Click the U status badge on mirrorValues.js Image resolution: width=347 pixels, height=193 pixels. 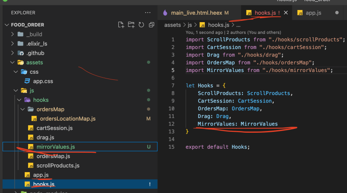pyautogui.click(x=149, y=147)
